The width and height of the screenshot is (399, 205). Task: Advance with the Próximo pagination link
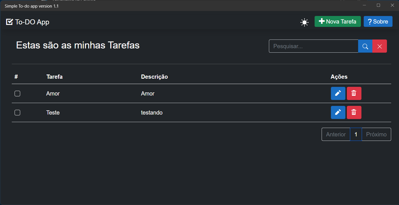[376, 134]
